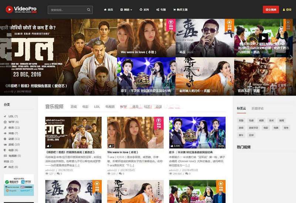Click the 技术 tag in tag cloud
This screenshot has width=296, height=203.
[x=272, y=120]
